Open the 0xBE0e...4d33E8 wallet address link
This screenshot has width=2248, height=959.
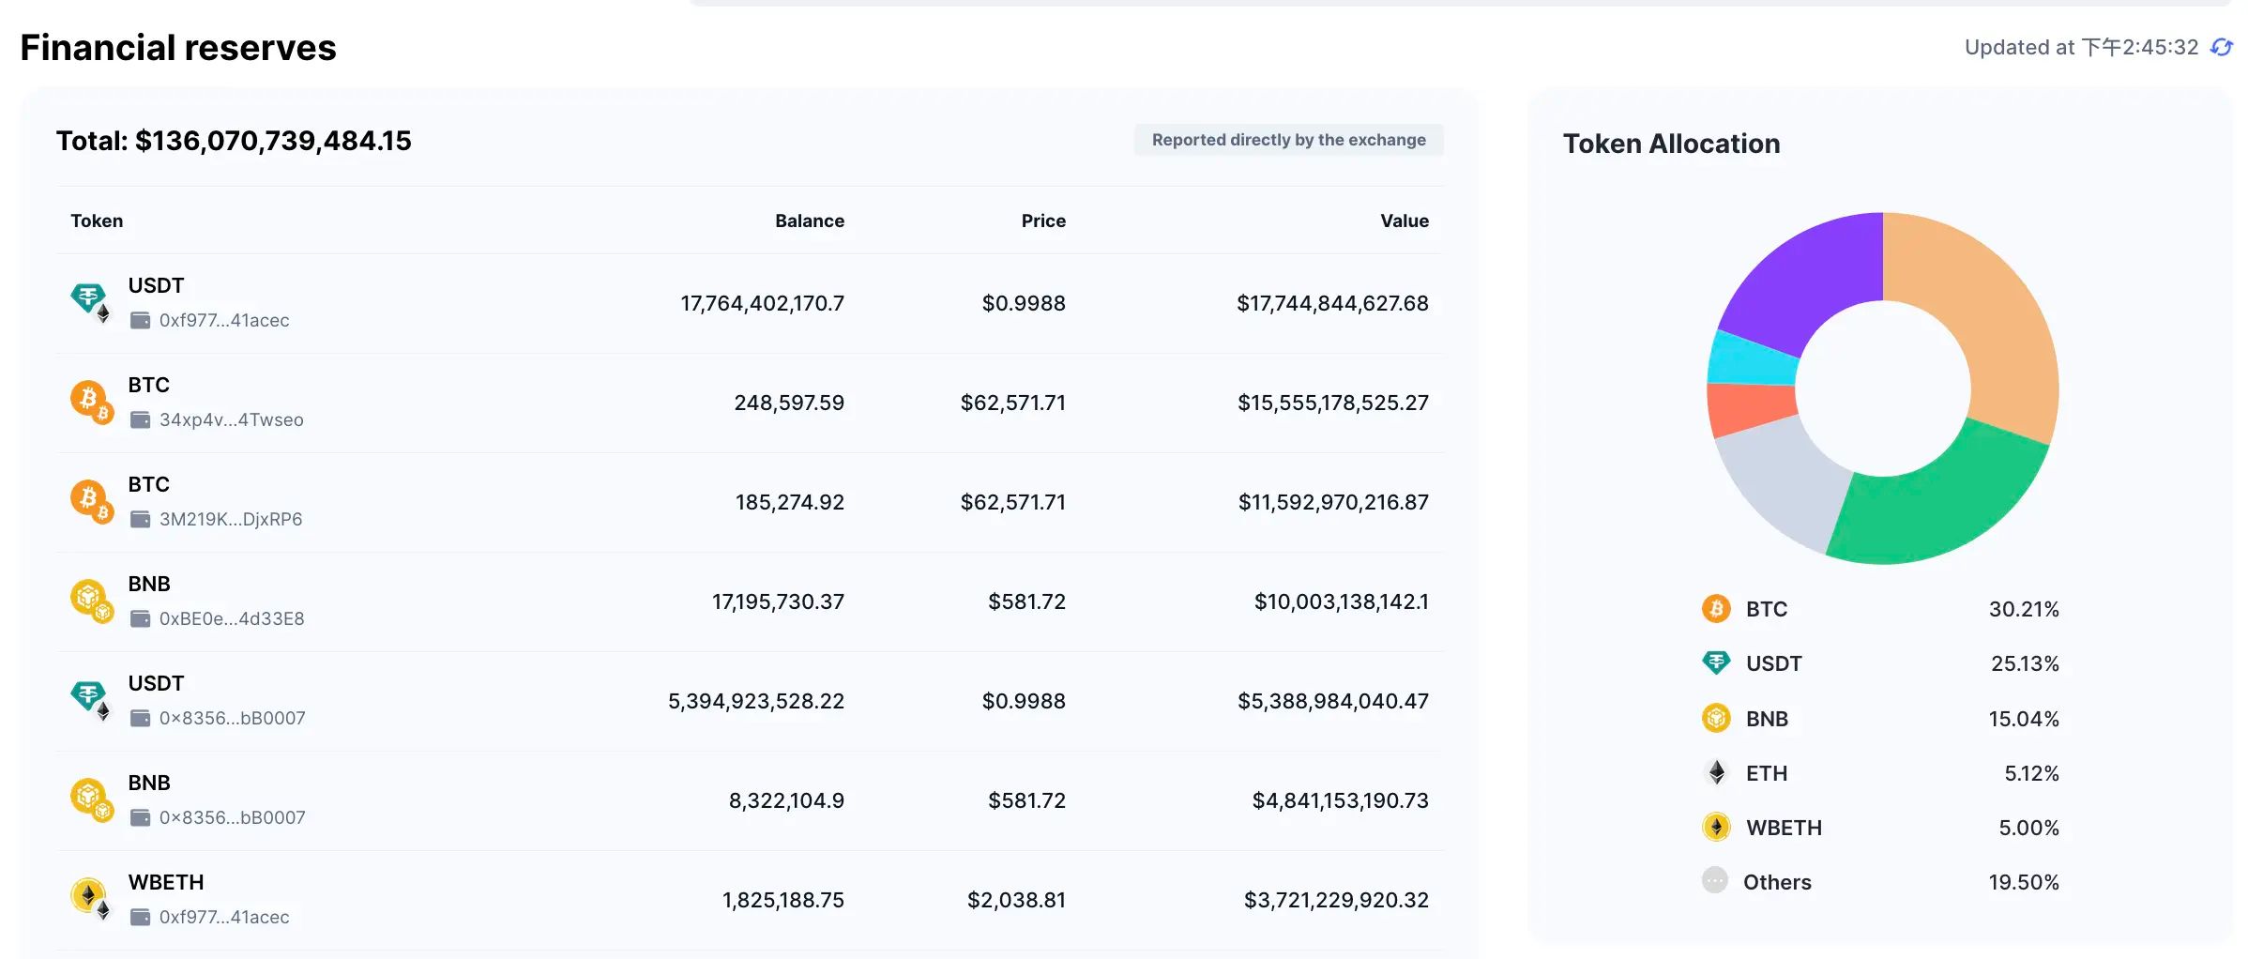click(232, 619)
